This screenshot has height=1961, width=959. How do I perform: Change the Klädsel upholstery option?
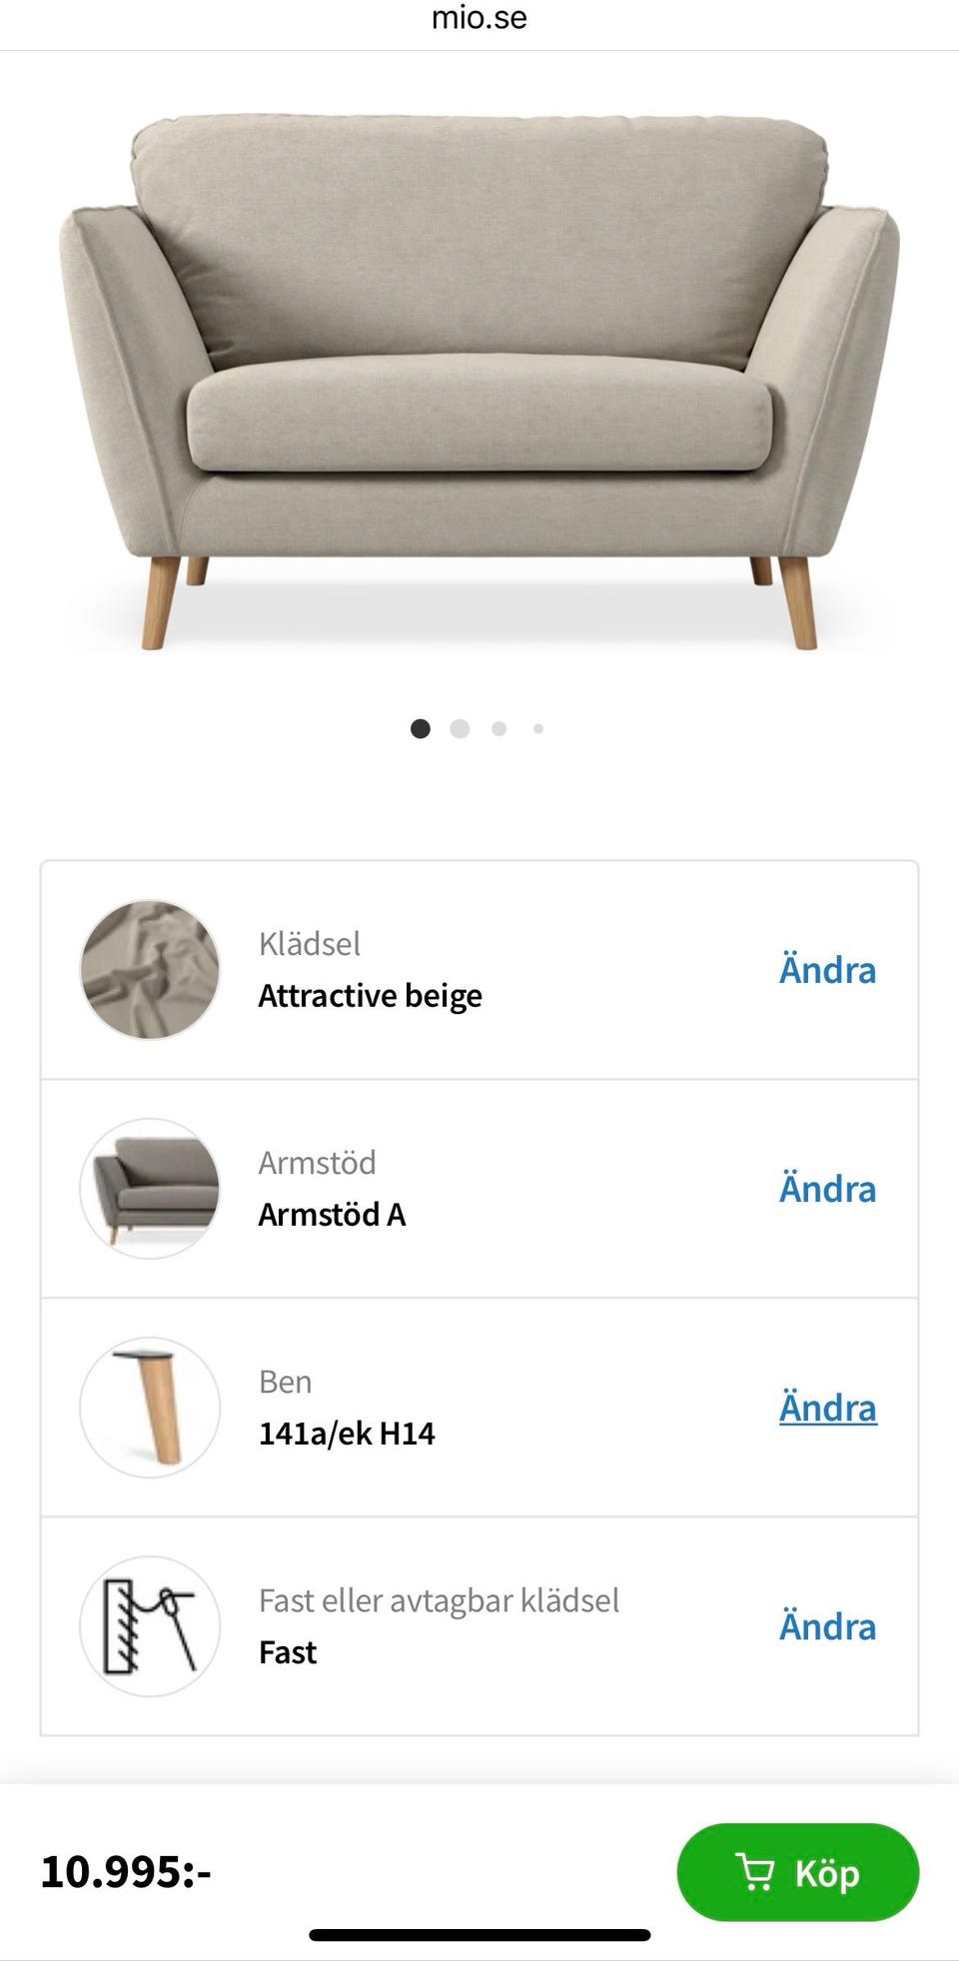(x=827, y=970)
